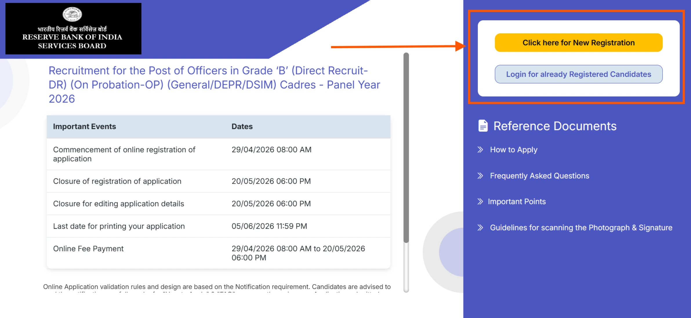Screen dimensions: 691x318
Task: Click the date 29/04/2026 08:00 AM
Action: click(271, 150)
